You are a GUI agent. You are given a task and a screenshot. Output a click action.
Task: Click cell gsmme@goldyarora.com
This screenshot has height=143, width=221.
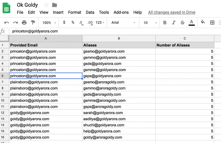(119, 70)
